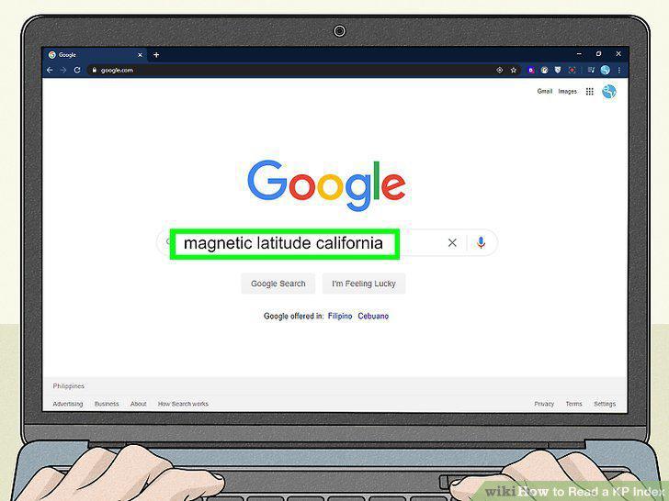
Task: Click the padlock icon beside google.com
Action: pos(95,70)
